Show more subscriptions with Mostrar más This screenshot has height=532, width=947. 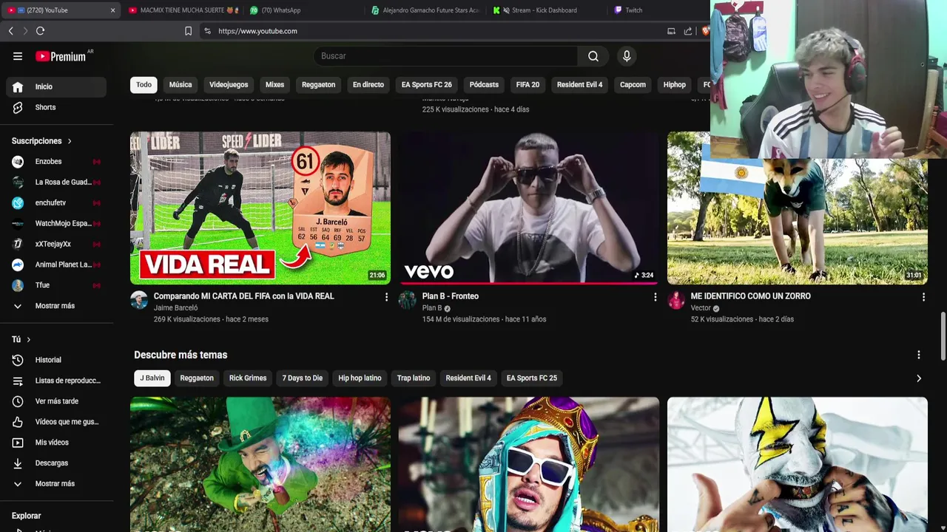[56, 306]
